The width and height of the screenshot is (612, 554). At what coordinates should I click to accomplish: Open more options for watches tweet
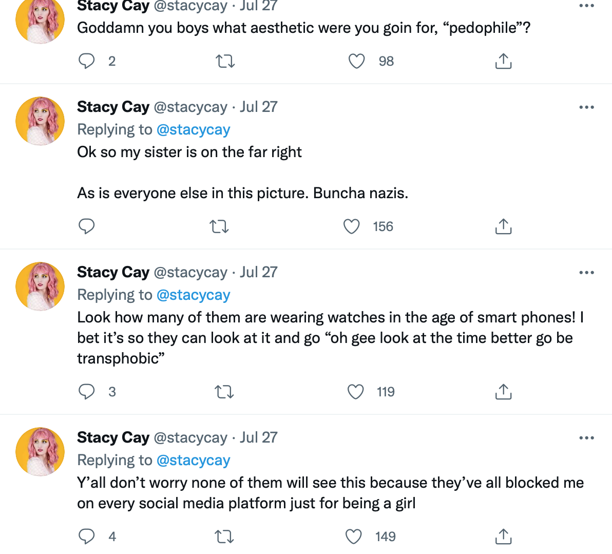click(x=587, y=273)
